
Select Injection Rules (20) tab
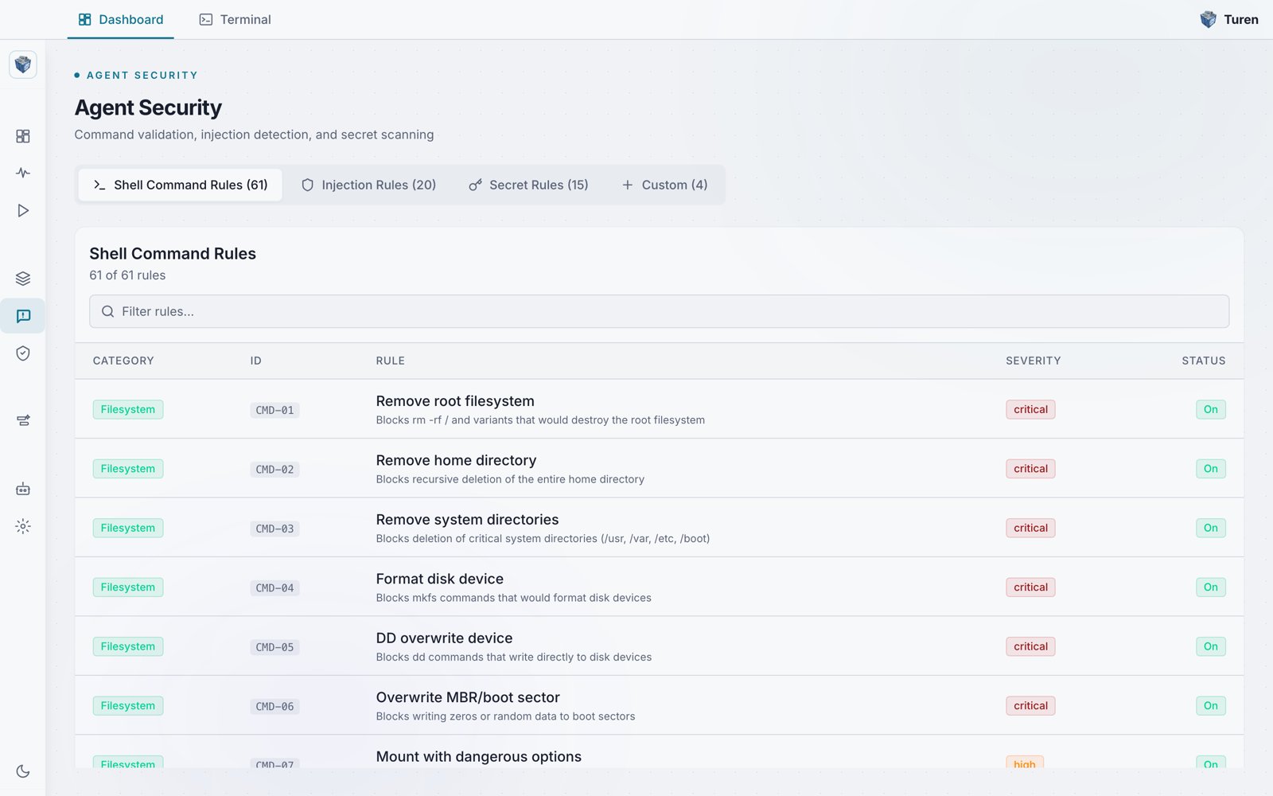pos(368,185)
